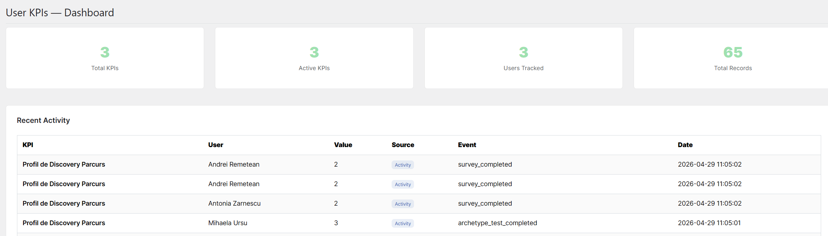The image size is (828, 236).
Task: Click the Total KPIs card
Action: (x=105, y=58)
